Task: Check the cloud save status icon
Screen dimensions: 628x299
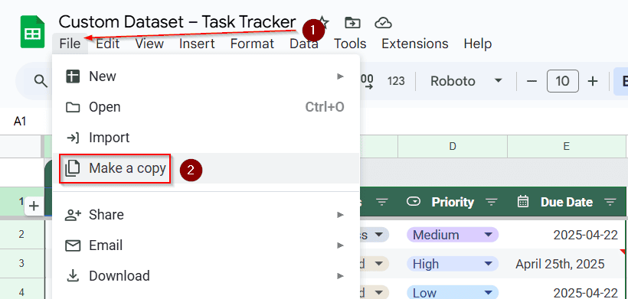Action: pyautogui.click(x=383, y=23)
